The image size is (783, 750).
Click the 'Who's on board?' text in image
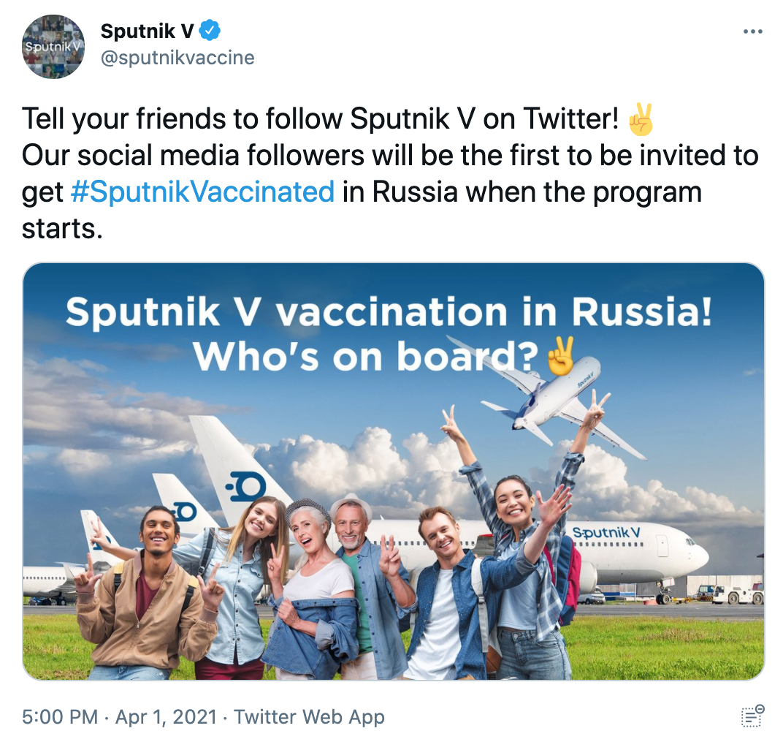366,357
